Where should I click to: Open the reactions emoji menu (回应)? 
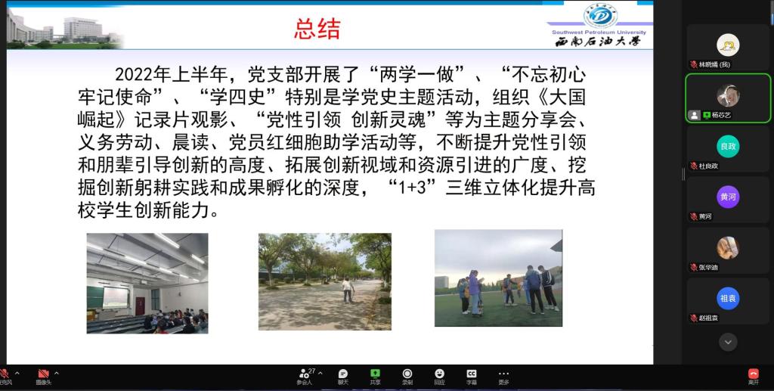point(439,376)
